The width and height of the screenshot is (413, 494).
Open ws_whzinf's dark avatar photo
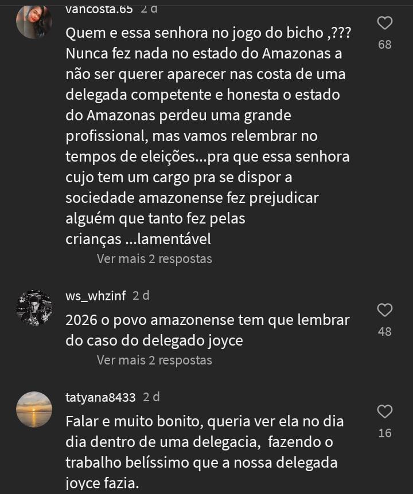[x=34, y=308]
